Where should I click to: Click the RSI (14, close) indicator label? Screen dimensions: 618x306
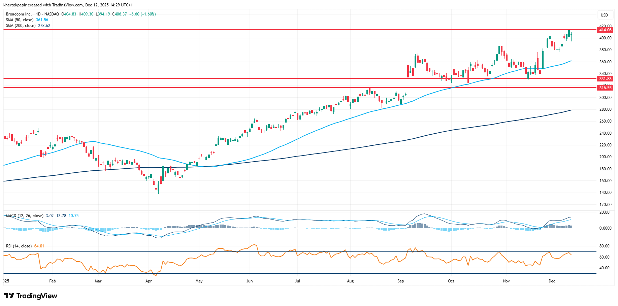point(19,246)
